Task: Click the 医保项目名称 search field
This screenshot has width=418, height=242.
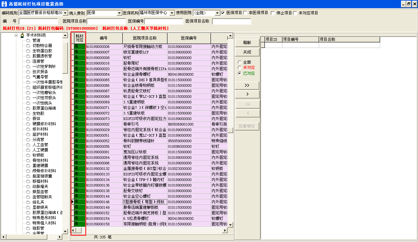Action: [x=232, y=22]
